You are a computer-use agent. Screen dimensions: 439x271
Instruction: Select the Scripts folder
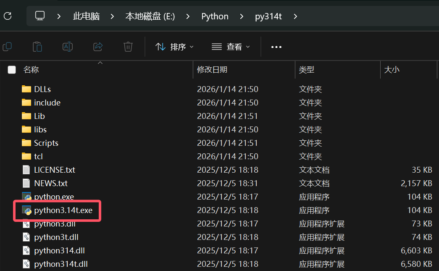pos(46,143)
